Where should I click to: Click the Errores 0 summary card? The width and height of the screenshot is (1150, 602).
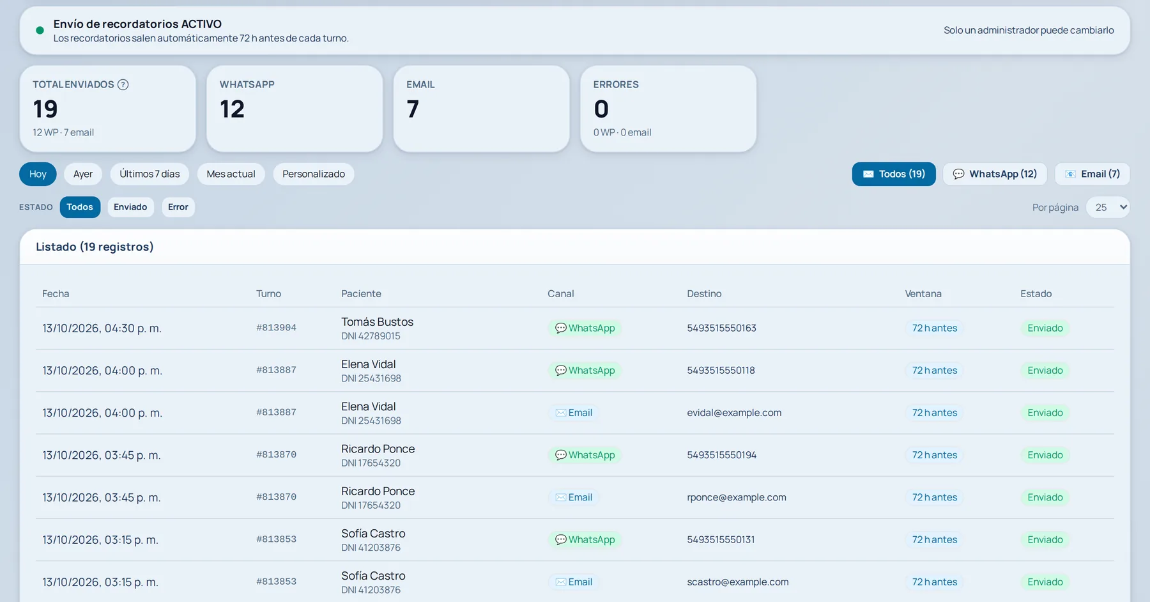coord(668,109)
